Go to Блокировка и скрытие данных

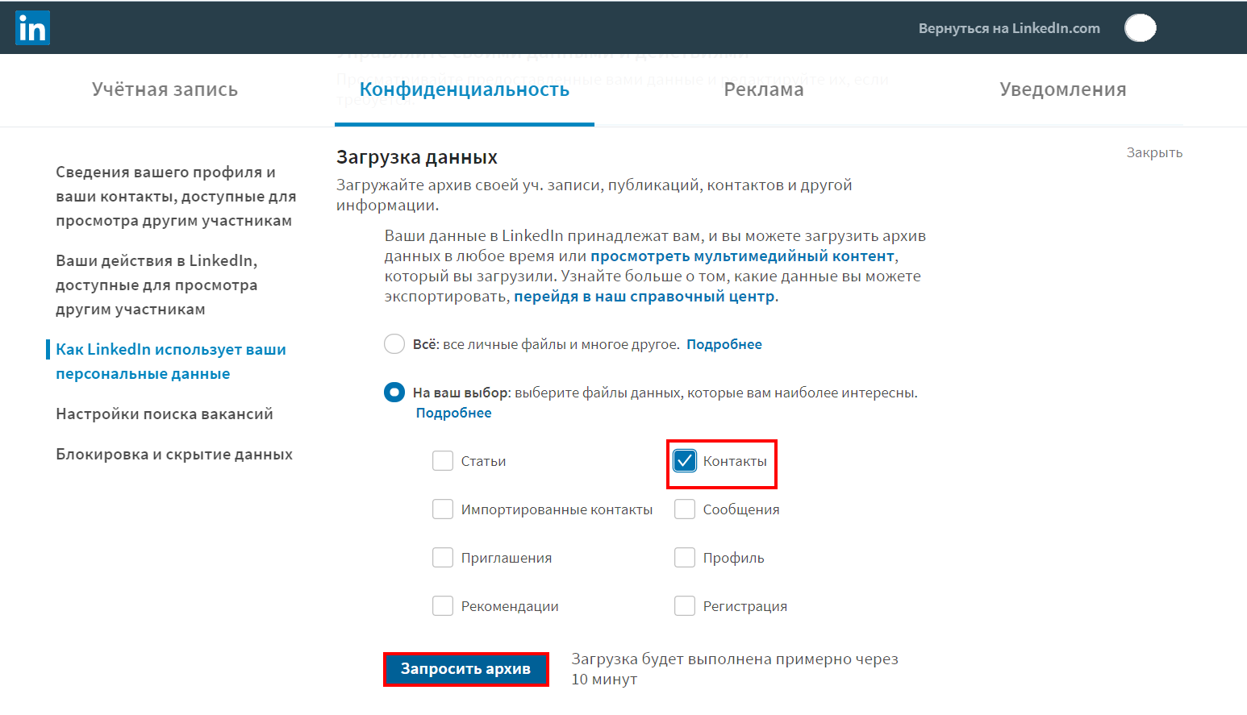click(174, 455)
